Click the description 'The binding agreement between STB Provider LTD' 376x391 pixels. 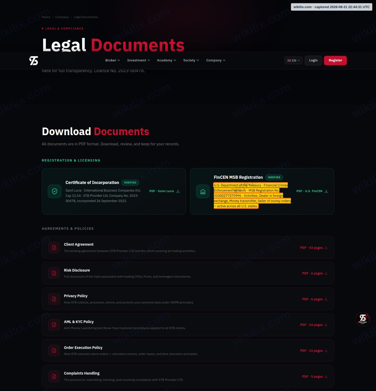(130, 251)
